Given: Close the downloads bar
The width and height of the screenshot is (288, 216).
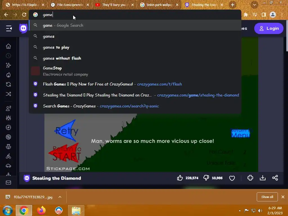Looking at the screenshot, I should 283,197.
